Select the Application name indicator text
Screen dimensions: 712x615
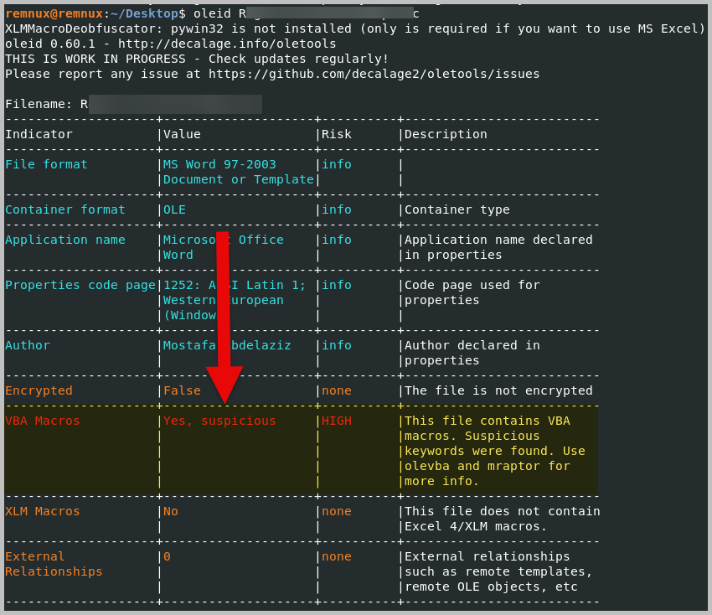(x=65, y=240)
